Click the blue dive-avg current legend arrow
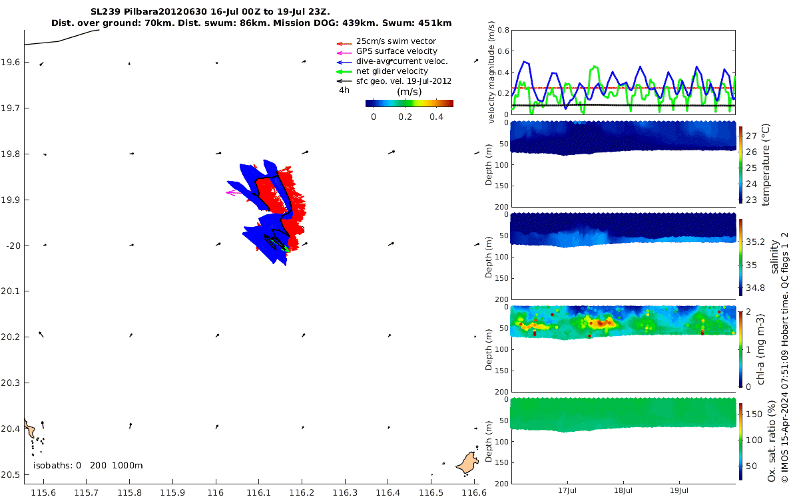The height and width of the screenshot is (499, 799). pyautogui.click(x=344, y=61)
